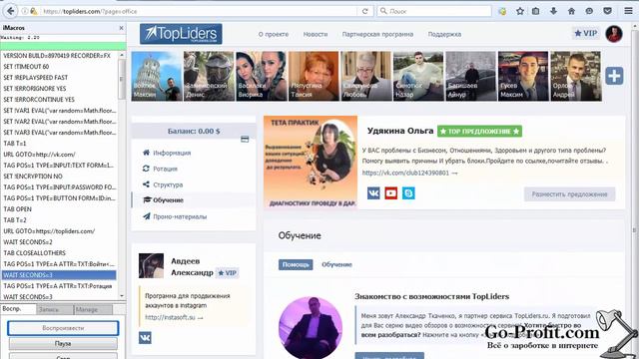
Task: Reload the page with the refresh icon
Action: pyautogui.click(x=364, y=11)
